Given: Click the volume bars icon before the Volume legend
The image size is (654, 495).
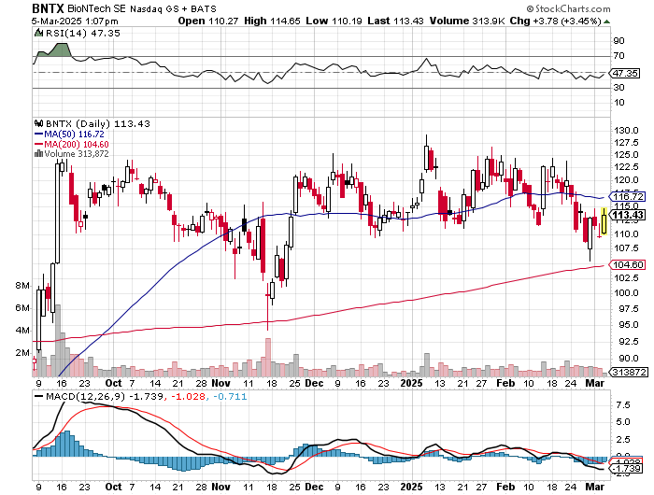Looking at the screenshot, I should coord(39,153).
